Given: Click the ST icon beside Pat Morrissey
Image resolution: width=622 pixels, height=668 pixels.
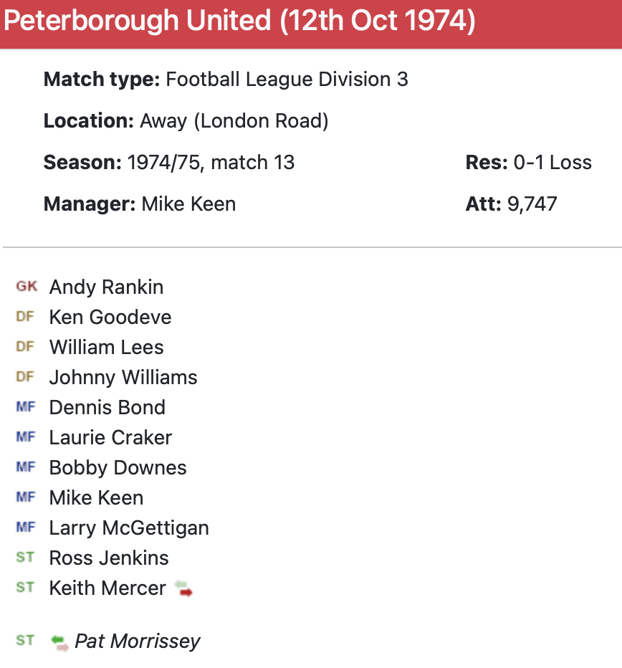Looking at the screenshot, I should (25, 641).
